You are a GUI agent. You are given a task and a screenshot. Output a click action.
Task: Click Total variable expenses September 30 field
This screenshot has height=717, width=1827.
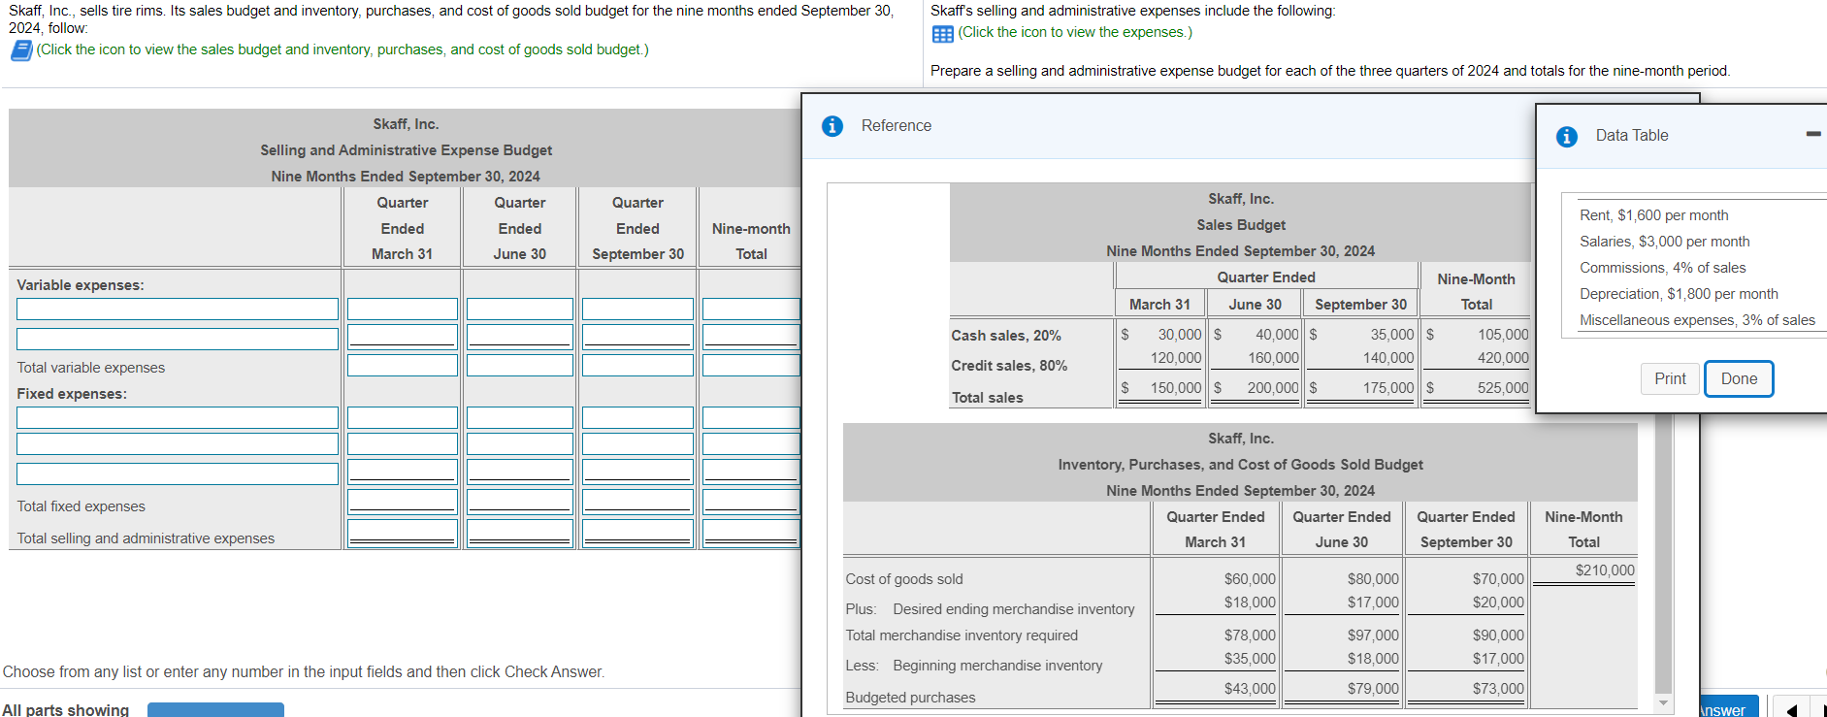(637, 366)
